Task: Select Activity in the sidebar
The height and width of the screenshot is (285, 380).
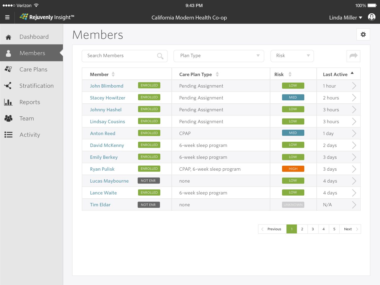Action: tap(30, 135)
